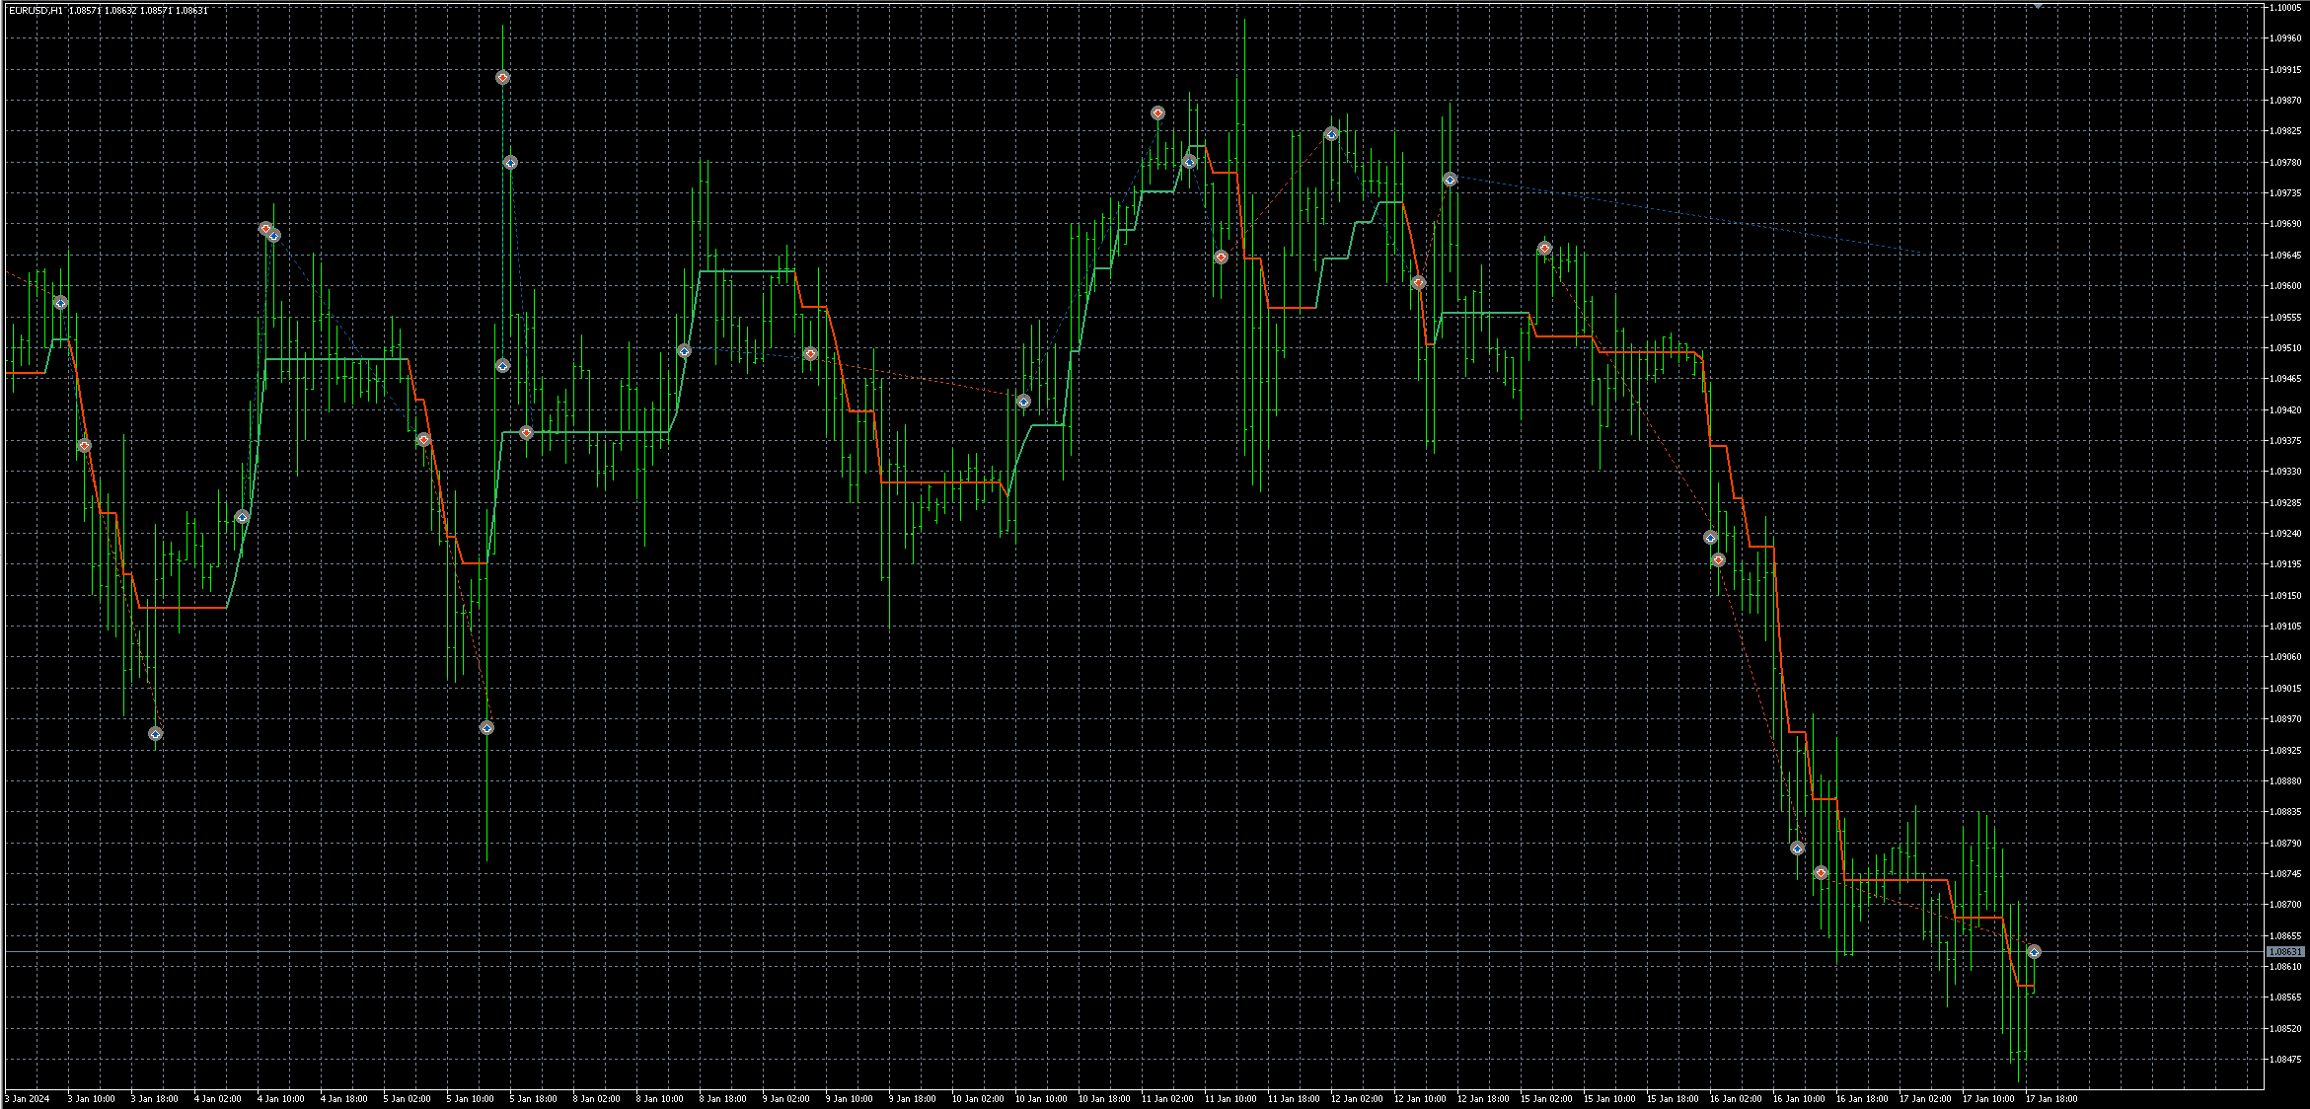The height and width of the screenshot is (1109, 2310).
Task: Select red marker near 1.0939 at 5 Jan 18:00
Action: click(x=526, y=432)
